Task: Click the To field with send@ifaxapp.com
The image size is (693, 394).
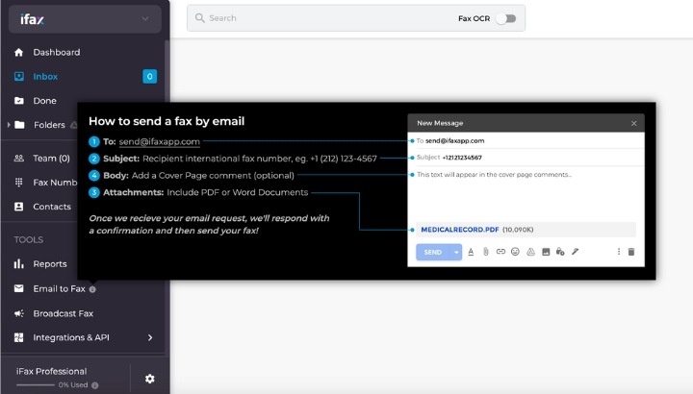Action: 526,140
